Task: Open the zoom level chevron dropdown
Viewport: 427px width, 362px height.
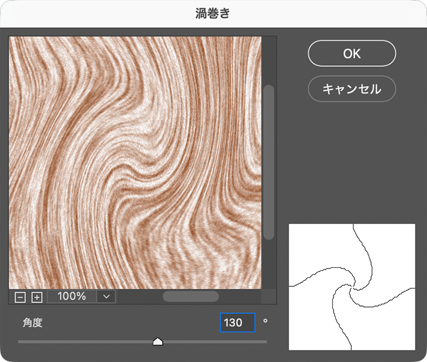Action: pos(107,297)
